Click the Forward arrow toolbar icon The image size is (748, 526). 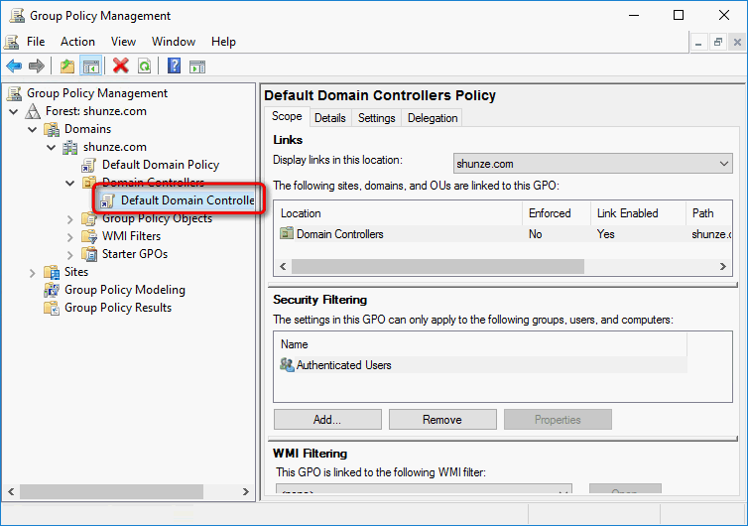[37, 66]
